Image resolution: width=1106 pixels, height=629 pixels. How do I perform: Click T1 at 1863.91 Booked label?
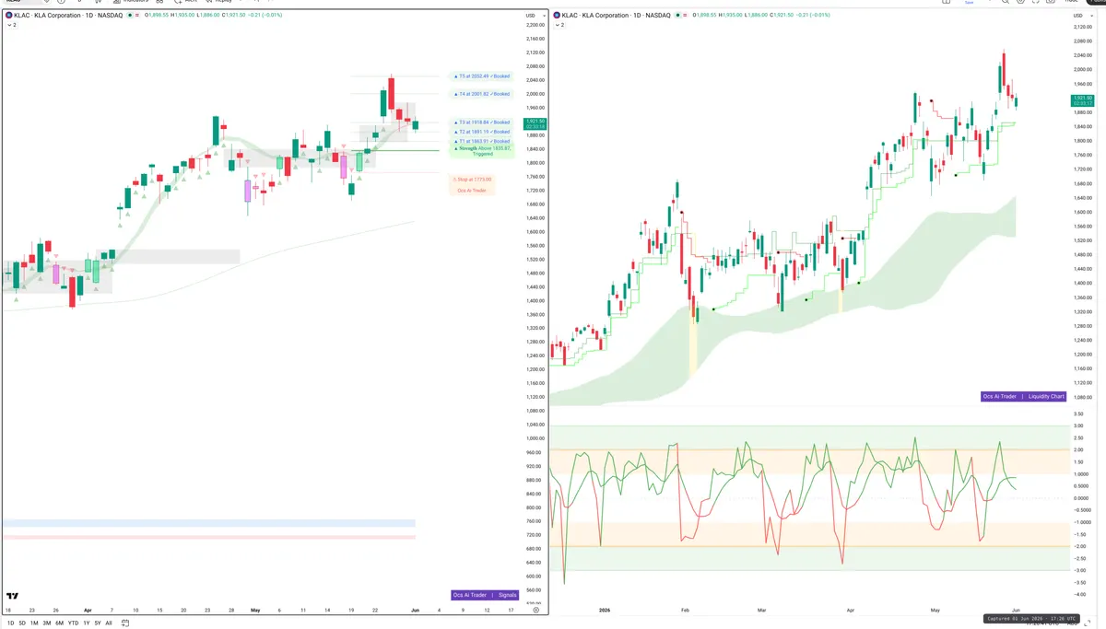pos(484,142)
